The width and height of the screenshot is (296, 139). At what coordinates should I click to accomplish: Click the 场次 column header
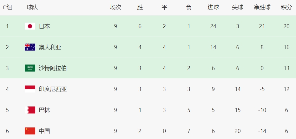(115, 7)
